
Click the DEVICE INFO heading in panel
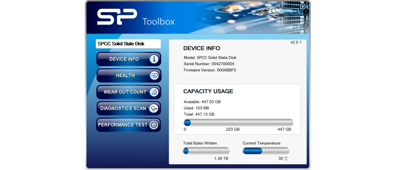tap(202, 48)
